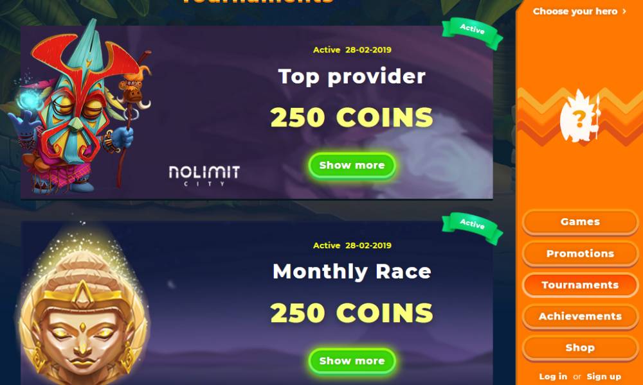The image size is (643, 385).
Task: Open the Shop
Action: point(580,348)
